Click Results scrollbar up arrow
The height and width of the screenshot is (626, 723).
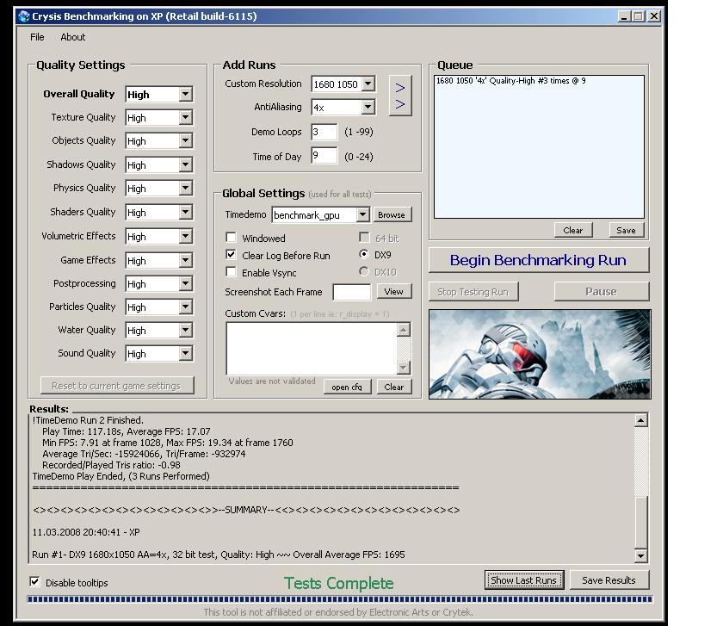click(x=641, y=420)
